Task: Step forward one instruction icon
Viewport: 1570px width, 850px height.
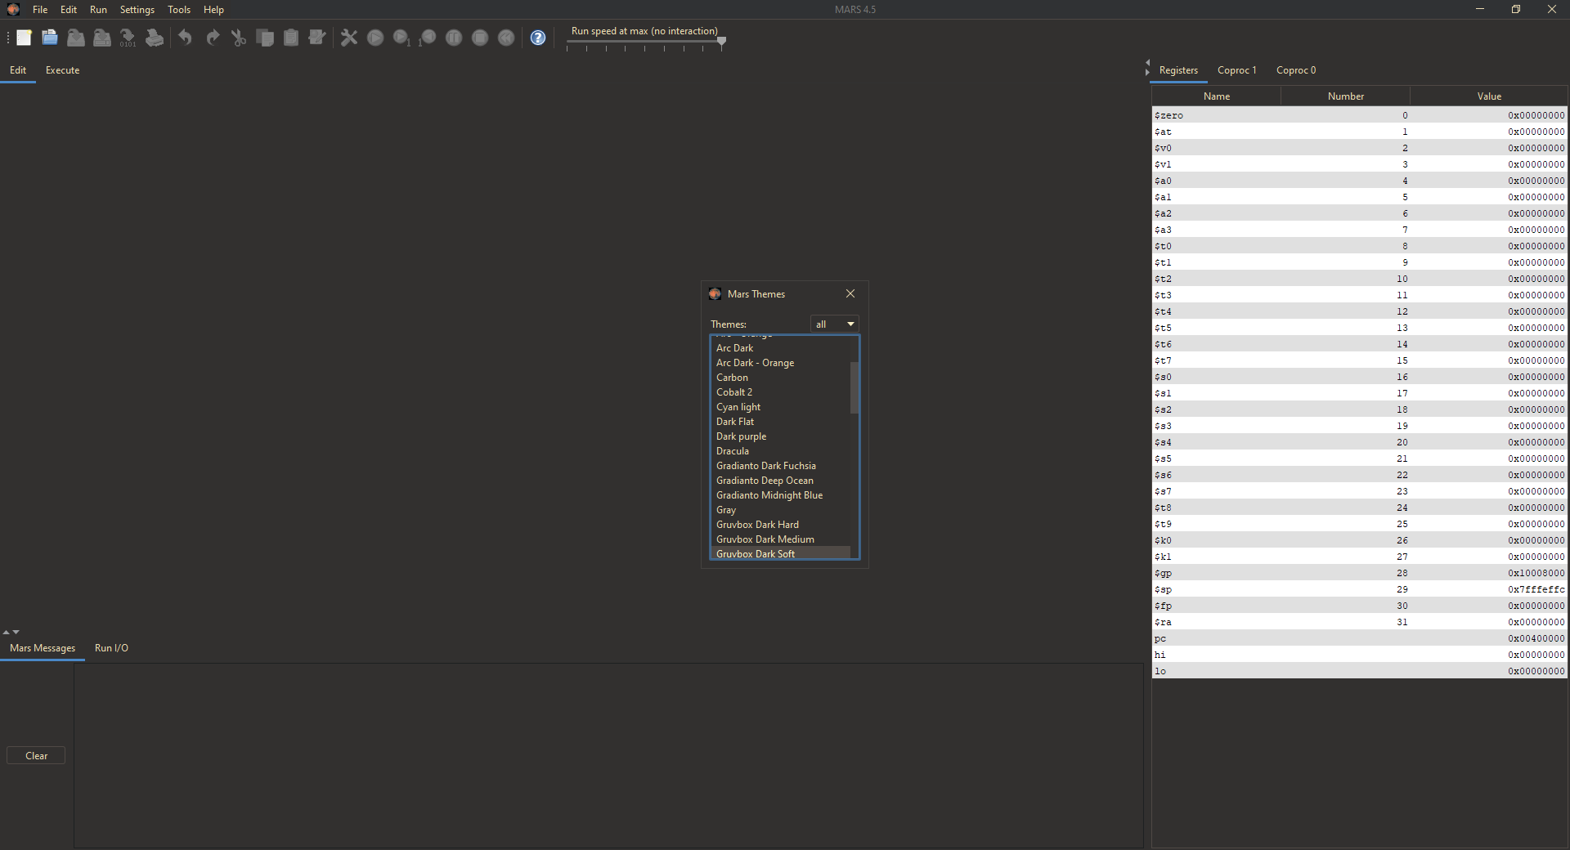Action: (401, 38)
